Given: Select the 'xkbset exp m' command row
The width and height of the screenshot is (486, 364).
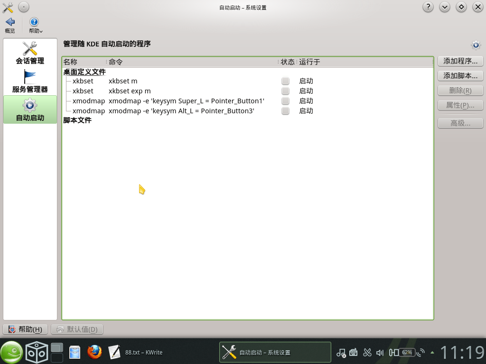Looking at the screenshot, I should click(x=130, y=91).
